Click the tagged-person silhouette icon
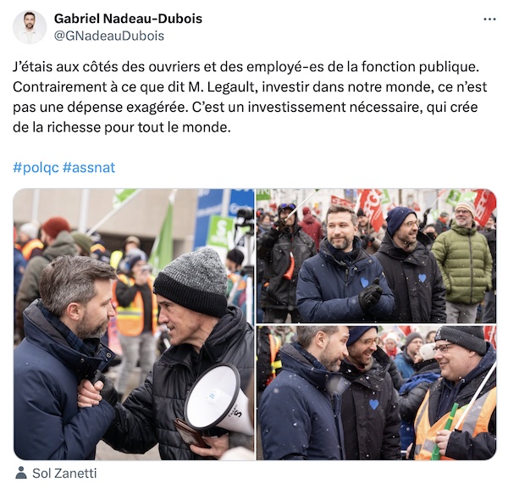The image size is (508, 489). pyautogui.click(x=21, y=473)
